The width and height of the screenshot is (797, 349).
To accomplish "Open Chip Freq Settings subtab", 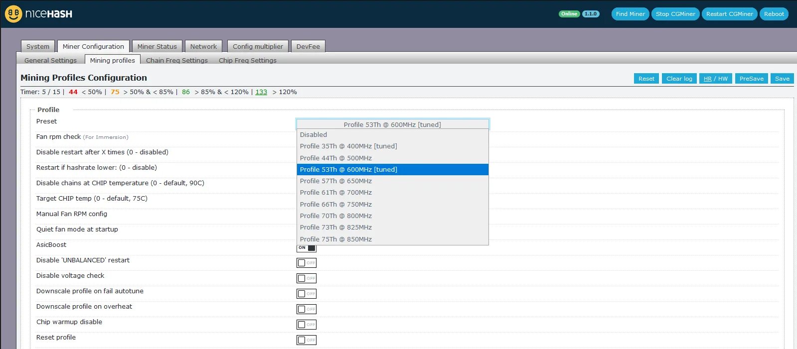I will point(248,60).
